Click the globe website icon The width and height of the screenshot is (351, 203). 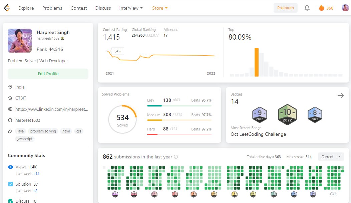tap(10, 109)
